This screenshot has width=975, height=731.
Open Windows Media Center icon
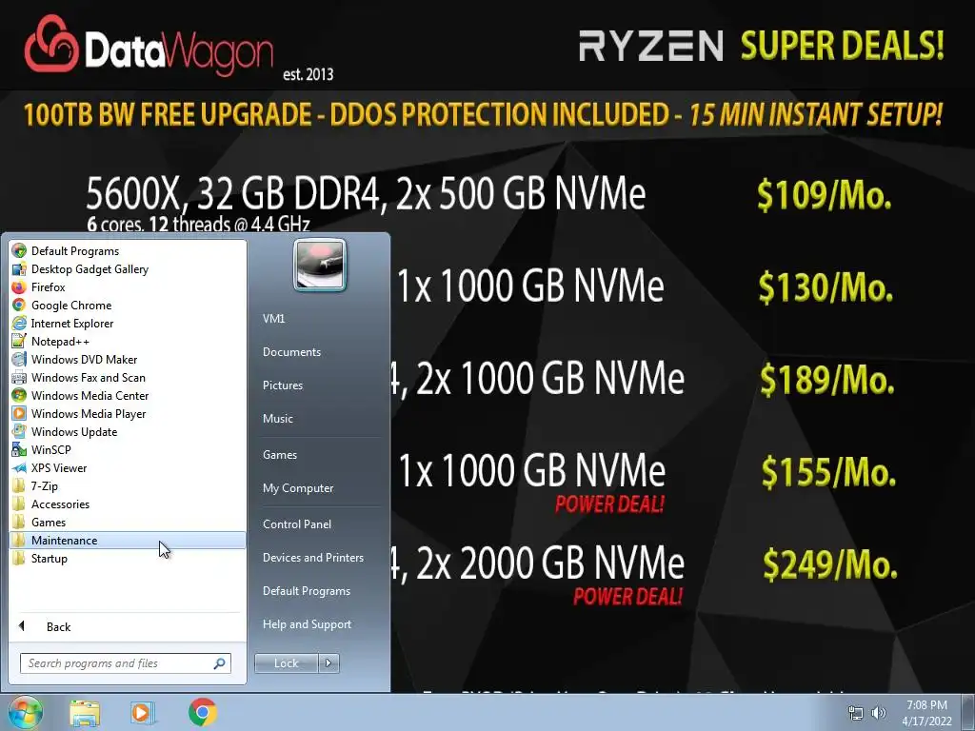click(19, 395)
